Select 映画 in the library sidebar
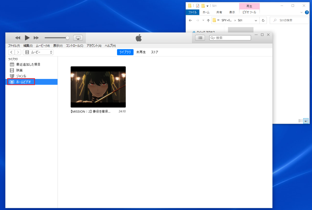This screenshot has width=312, height=210. [31, 70]
